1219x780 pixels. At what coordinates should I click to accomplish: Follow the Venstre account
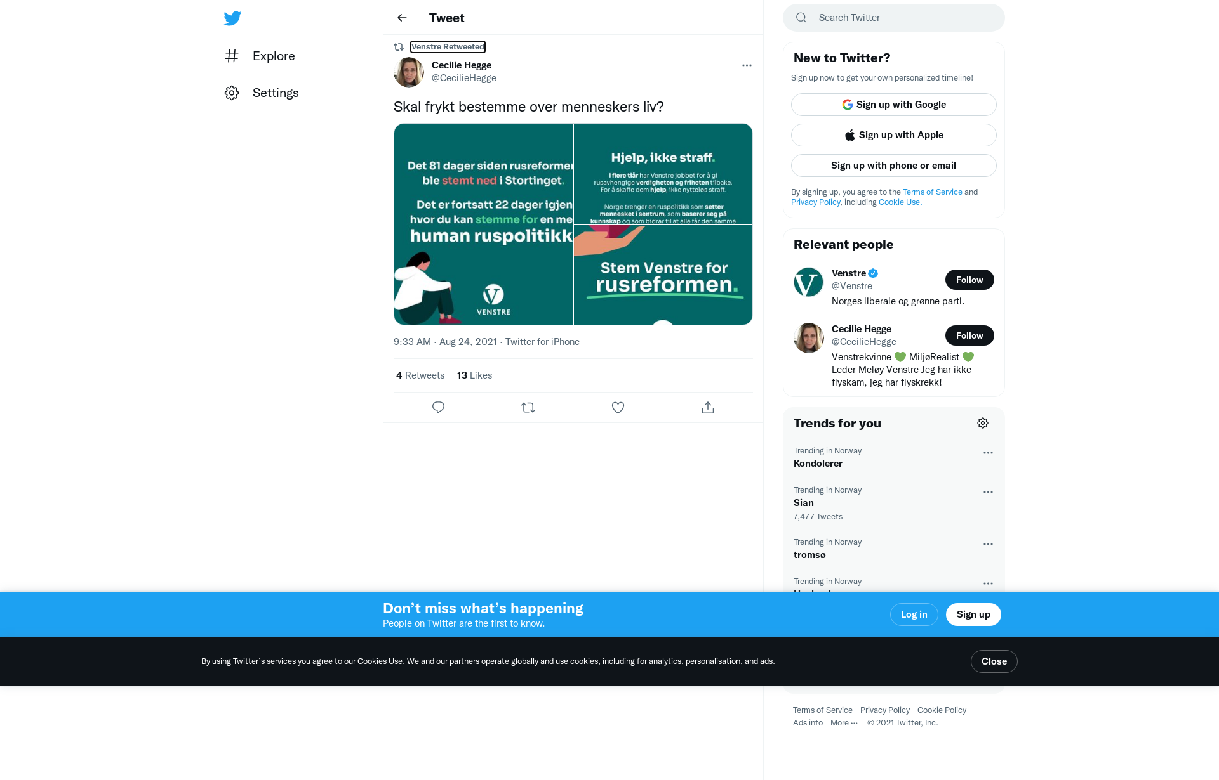[969, 280]
